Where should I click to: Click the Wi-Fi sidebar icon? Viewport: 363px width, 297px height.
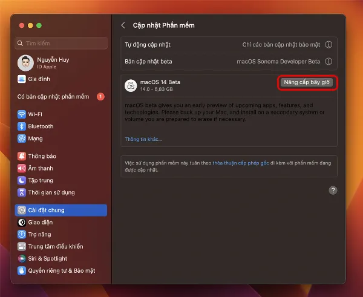click(x=22, y=114)
